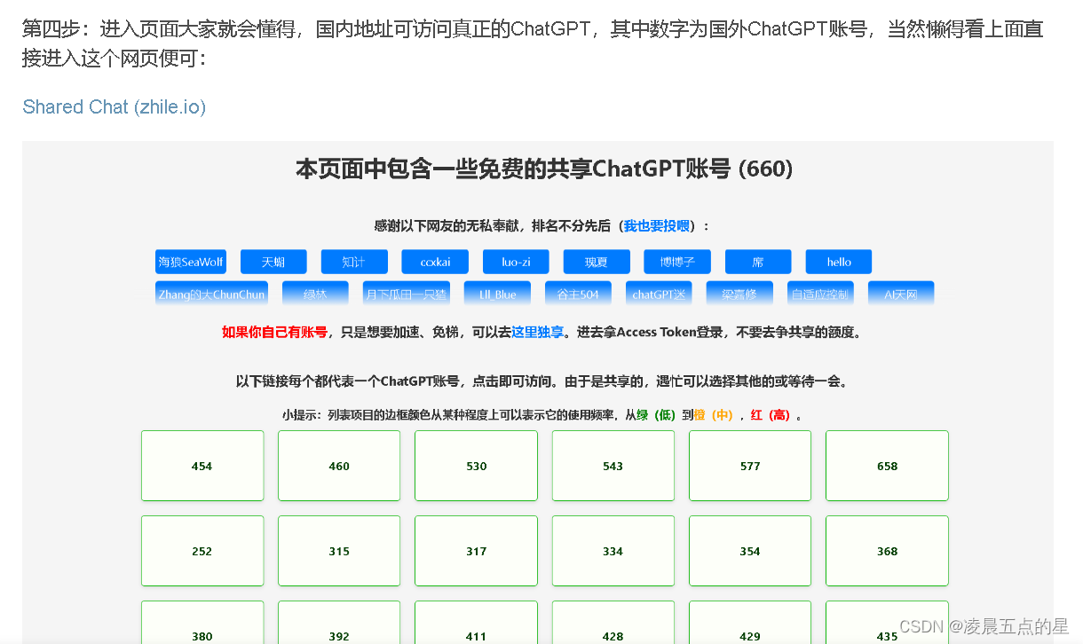
Task: Click contributor button 天蝎
Action: (x=273, y=262)
